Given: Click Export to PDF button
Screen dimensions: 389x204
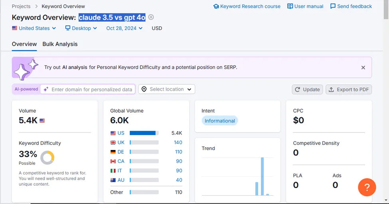Looking at the screenshot, I should point(348,89).
